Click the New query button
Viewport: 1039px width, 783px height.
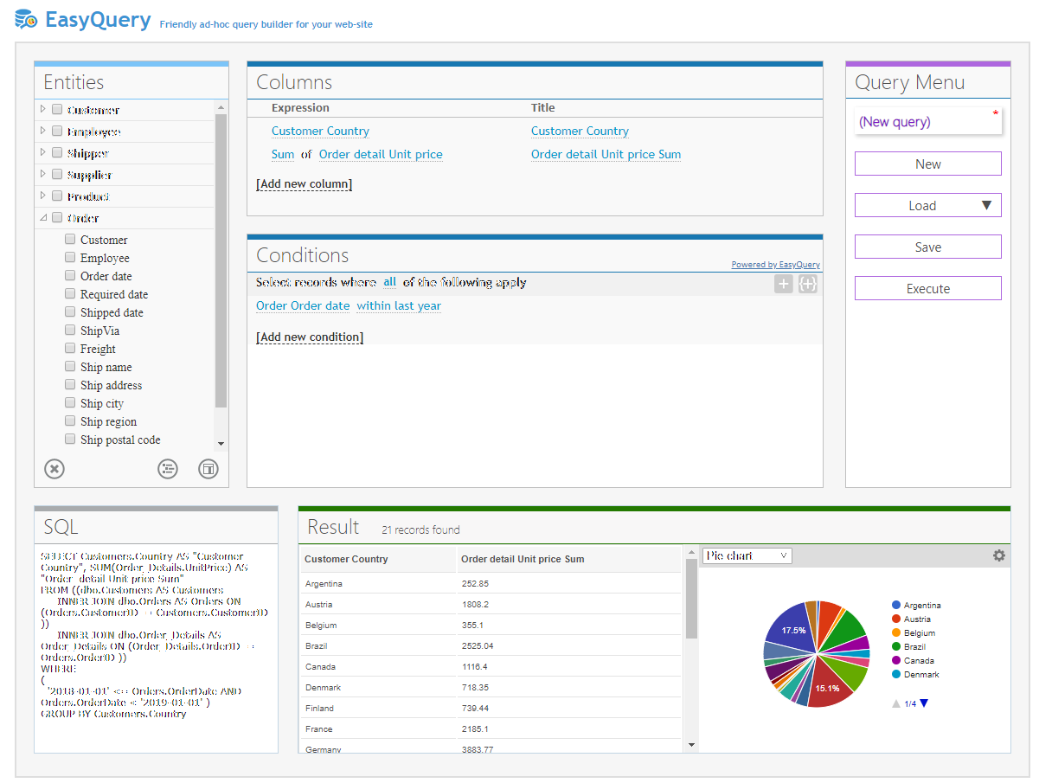pyautogui.click(x=928, y=164)
